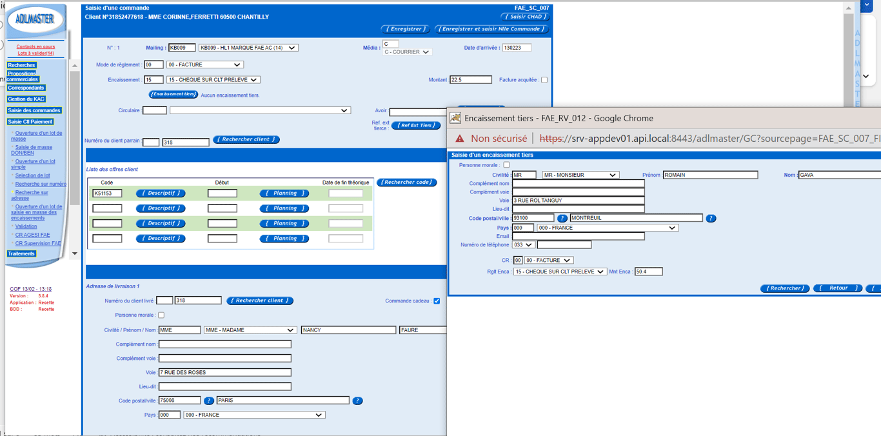Open Rglt Enca 15 - CHEQUE dropdown
The height and width of the screenshot is (436, 881).
point(560,272)
